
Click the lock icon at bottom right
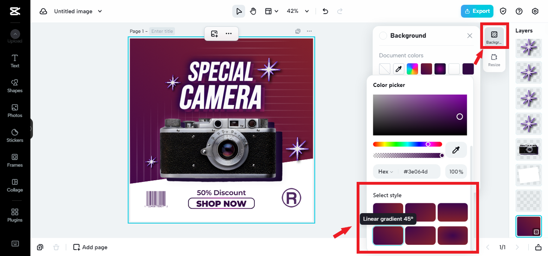pyautogui.click(x=539, y=247)
